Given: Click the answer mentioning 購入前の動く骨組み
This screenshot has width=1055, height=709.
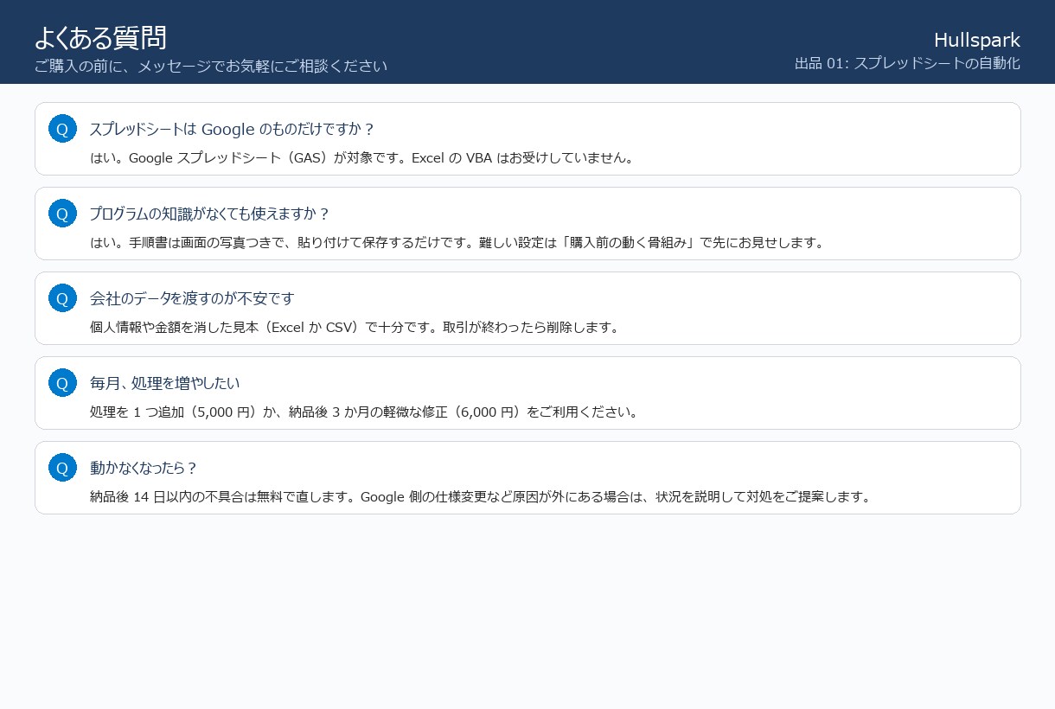Looking at the screenshot, I should [458, 242].
